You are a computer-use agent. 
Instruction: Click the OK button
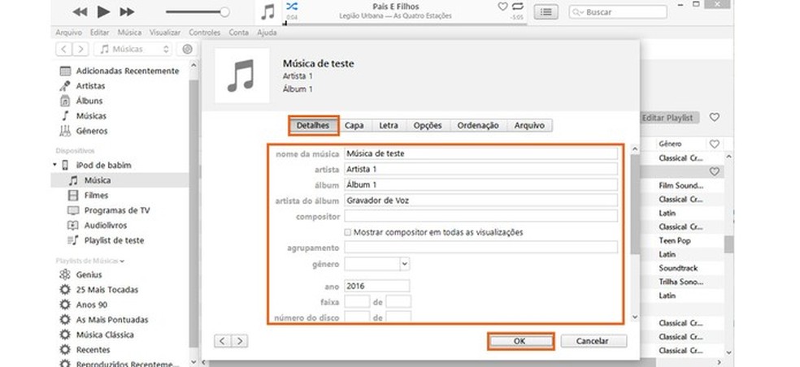(x=520, y=341)
